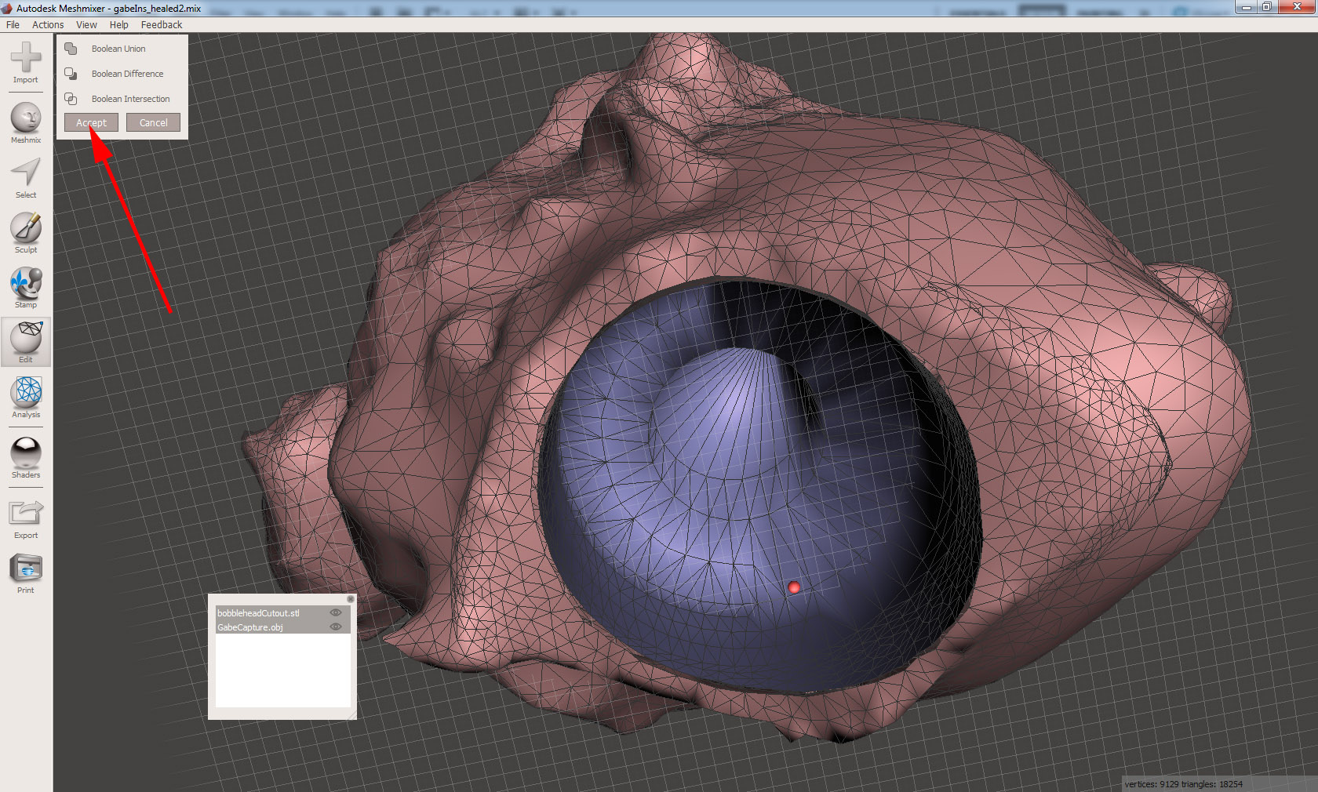This screenshot has height=792, width=1318.
Task: Minimize the Meshmixer window
Action: (x=1246, y=7)
